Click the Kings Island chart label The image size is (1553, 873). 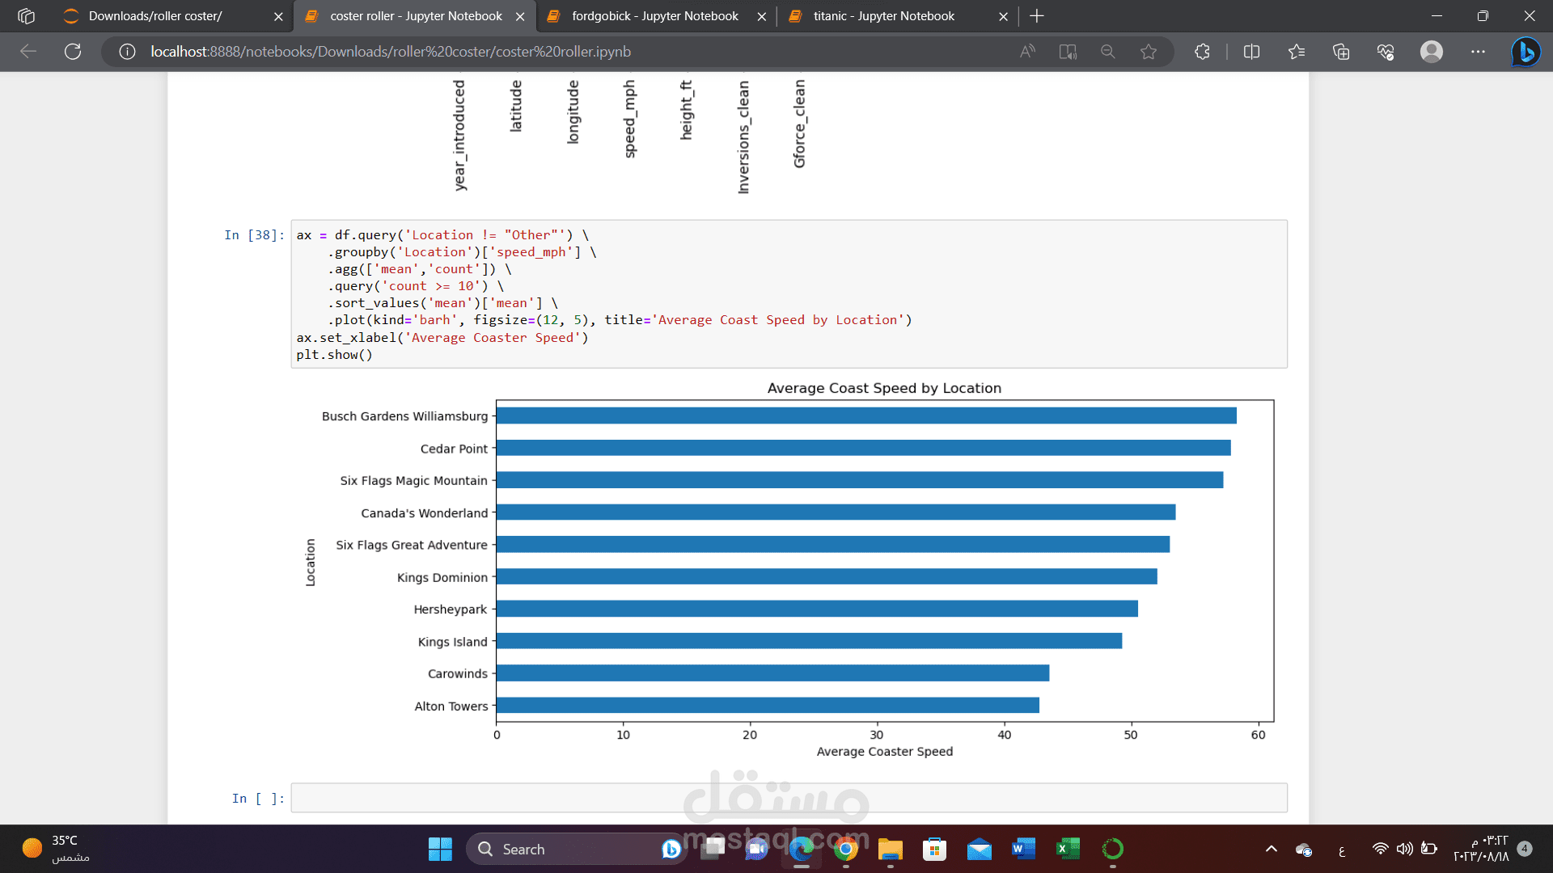(452, 642)
